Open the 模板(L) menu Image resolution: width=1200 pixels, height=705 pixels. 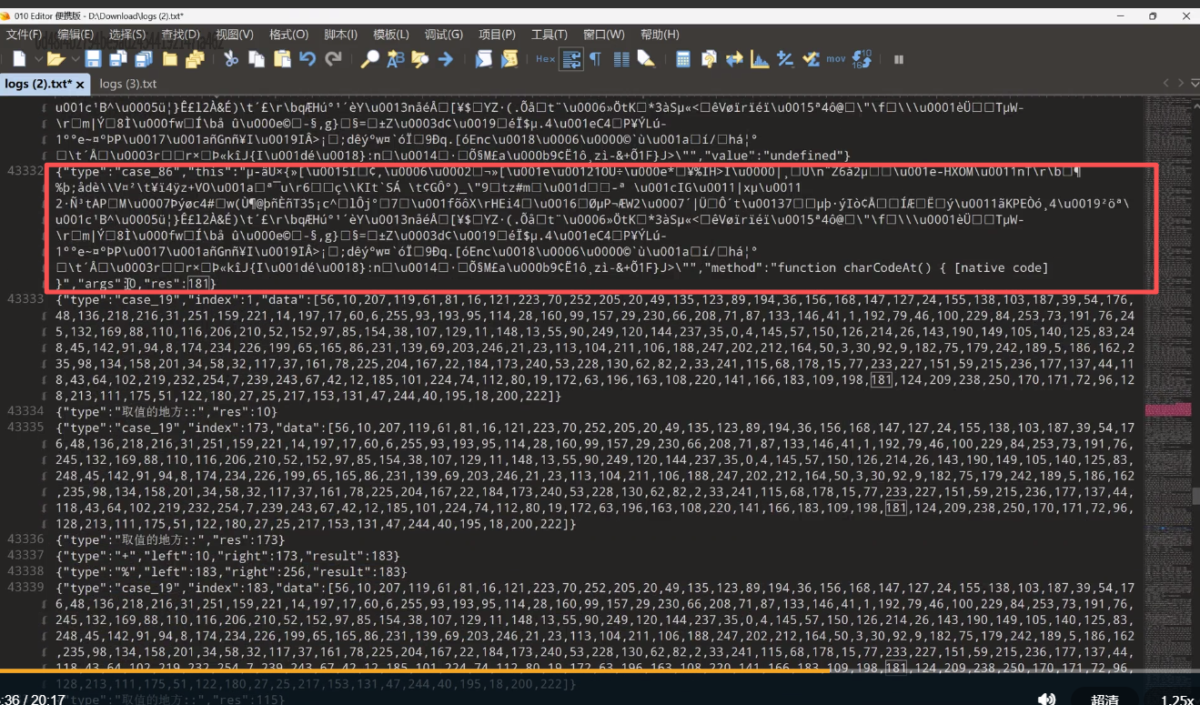391,35
